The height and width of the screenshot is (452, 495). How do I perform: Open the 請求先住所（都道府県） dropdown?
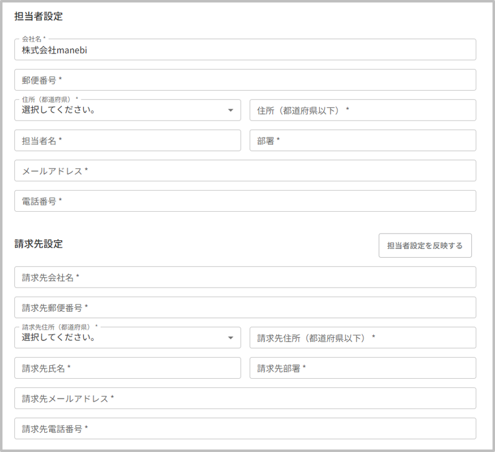pos(127,338)
